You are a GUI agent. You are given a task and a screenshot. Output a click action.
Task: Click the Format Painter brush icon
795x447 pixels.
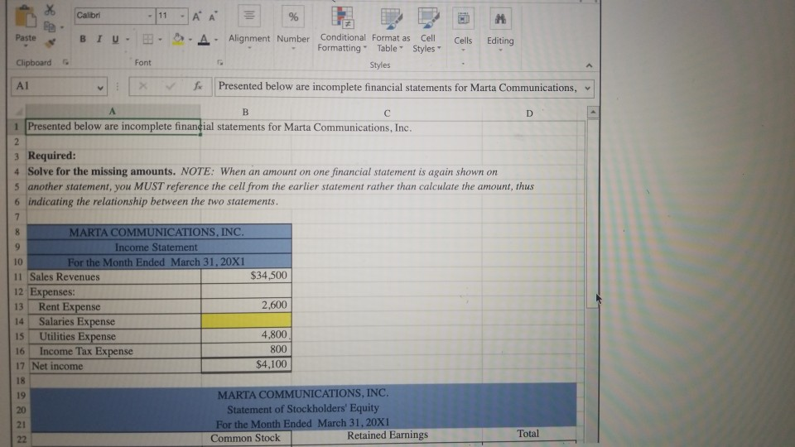51,42
